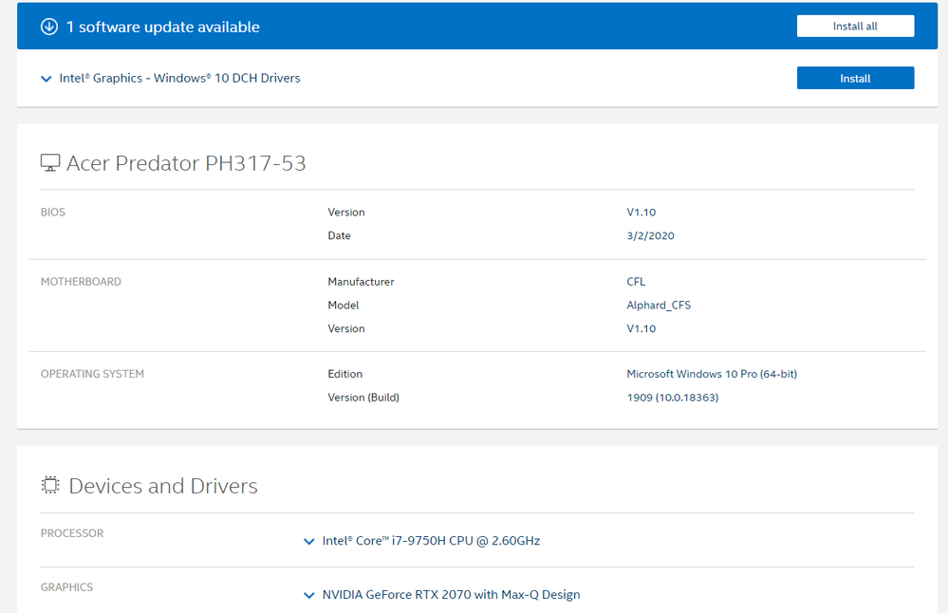Viewport: 948px width, 613px height.
Task: Select motherboard model Alphard_CFS
Action: [x=659, y=306]
